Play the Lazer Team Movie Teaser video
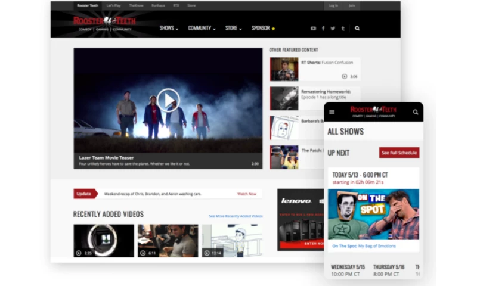 pos(168,100)
